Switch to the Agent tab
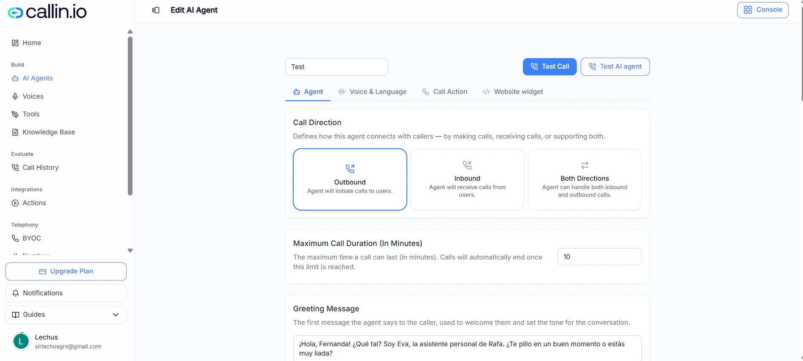Image resolution: width=803 pixels, height=361 pixels. coord(308,92)
